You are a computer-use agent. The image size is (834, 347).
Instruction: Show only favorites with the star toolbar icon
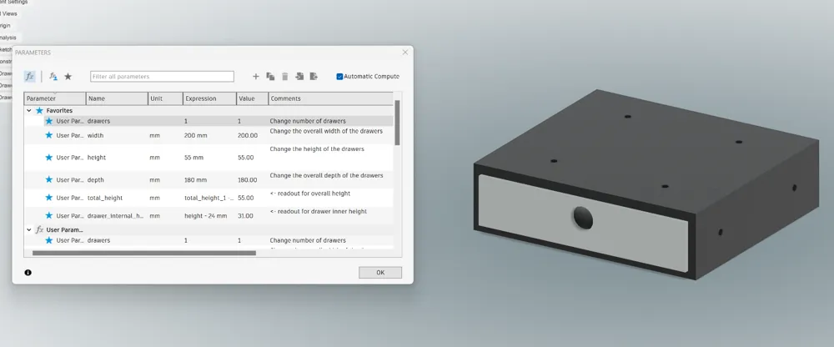(68, 77)
